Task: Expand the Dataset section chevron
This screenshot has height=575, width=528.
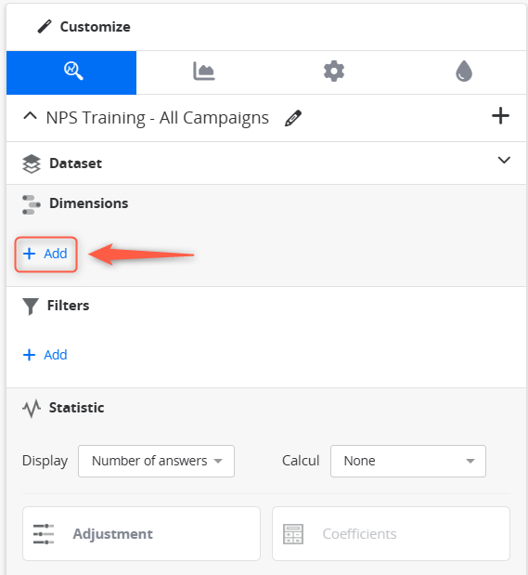Action: tap(504, 161)
